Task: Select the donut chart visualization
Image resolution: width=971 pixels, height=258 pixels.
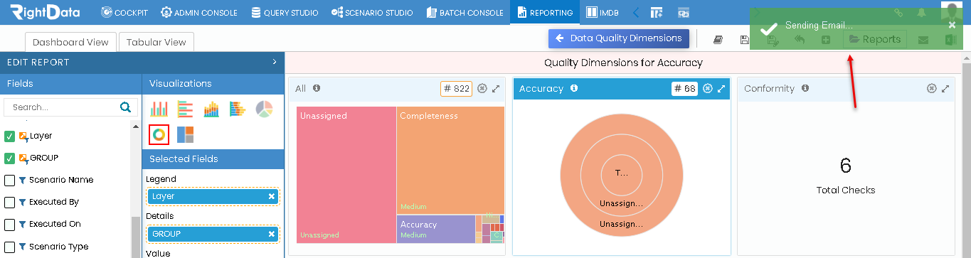Action: point(159,134)
